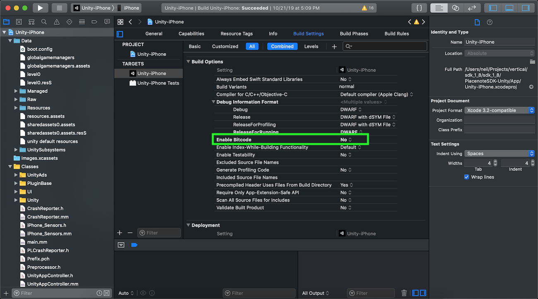Image resolution: width=538 pixels, height=299 pixels.
Task: Open the Project Format dropdown
Action: pyautogui.click(x=499, y=110)
